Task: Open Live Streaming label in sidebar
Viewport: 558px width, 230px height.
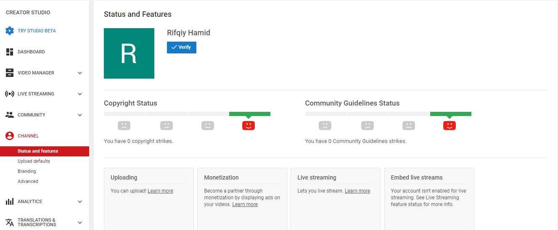Action: (x=36, y=94)
